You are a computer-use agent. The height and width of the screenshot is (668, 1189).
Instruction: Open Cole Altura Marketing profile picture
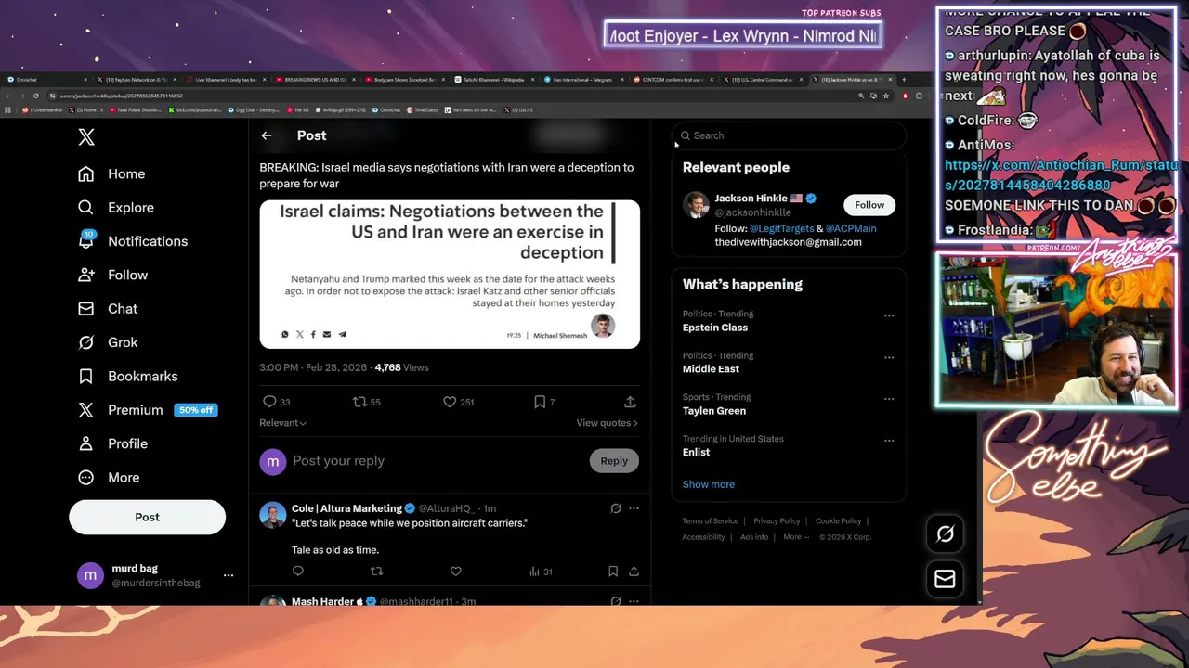tap(273, 515)
